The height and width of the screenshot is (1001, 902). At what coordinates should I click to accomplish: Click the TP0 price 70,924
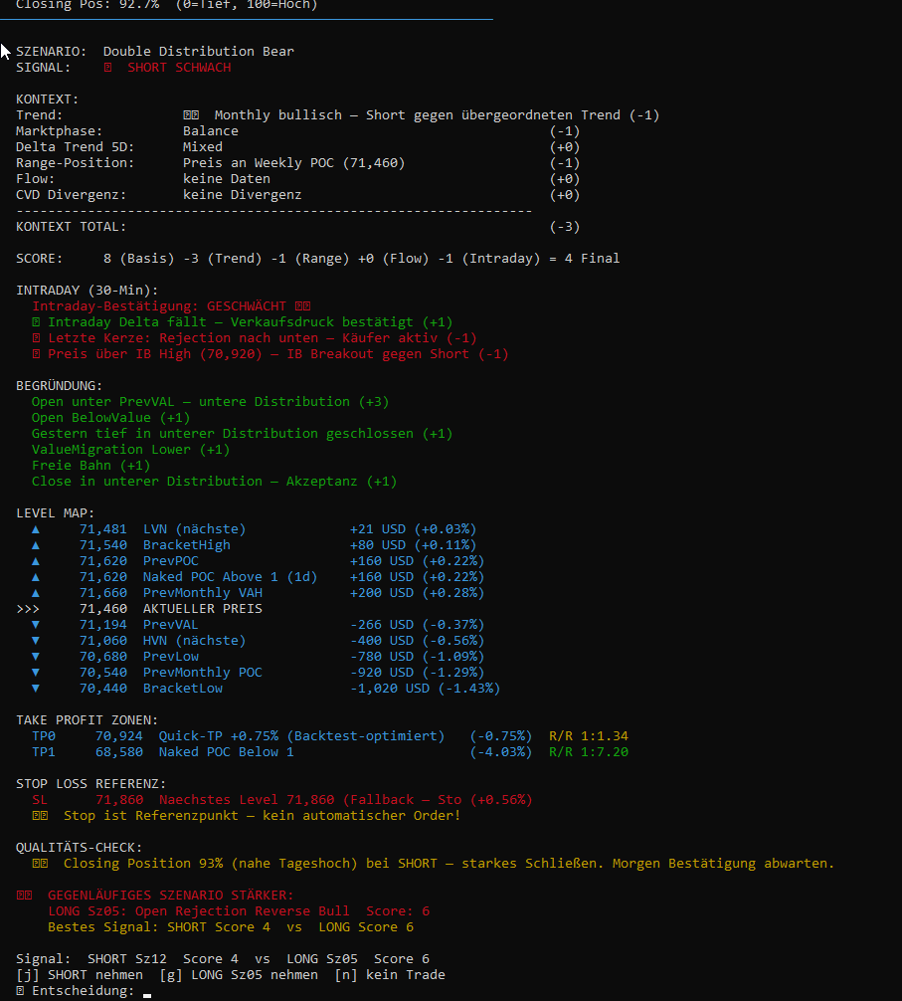(x=119, y=736)
